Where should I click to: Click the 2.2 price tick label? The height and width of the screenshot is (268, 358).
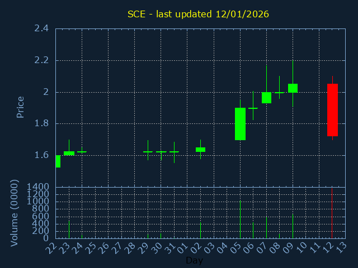(x=41, y=60)
